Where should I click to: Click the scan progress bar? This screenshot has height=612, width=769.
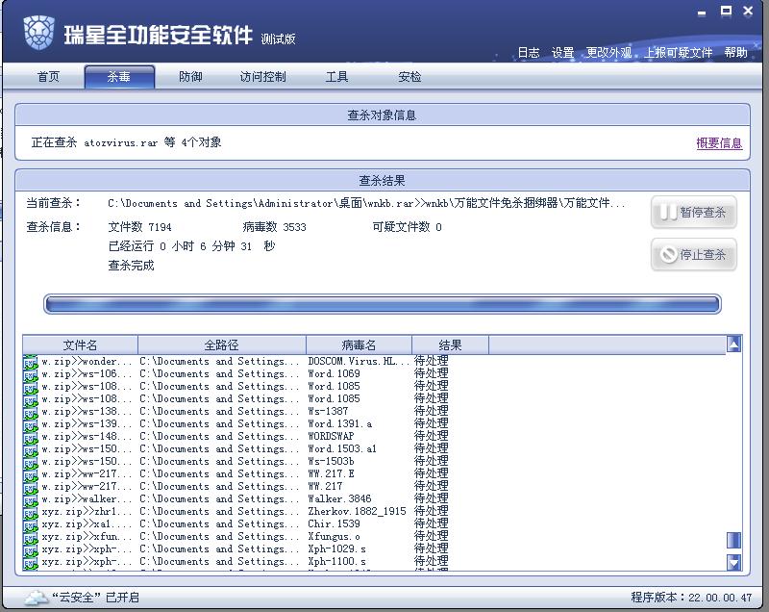coord(382,304)
